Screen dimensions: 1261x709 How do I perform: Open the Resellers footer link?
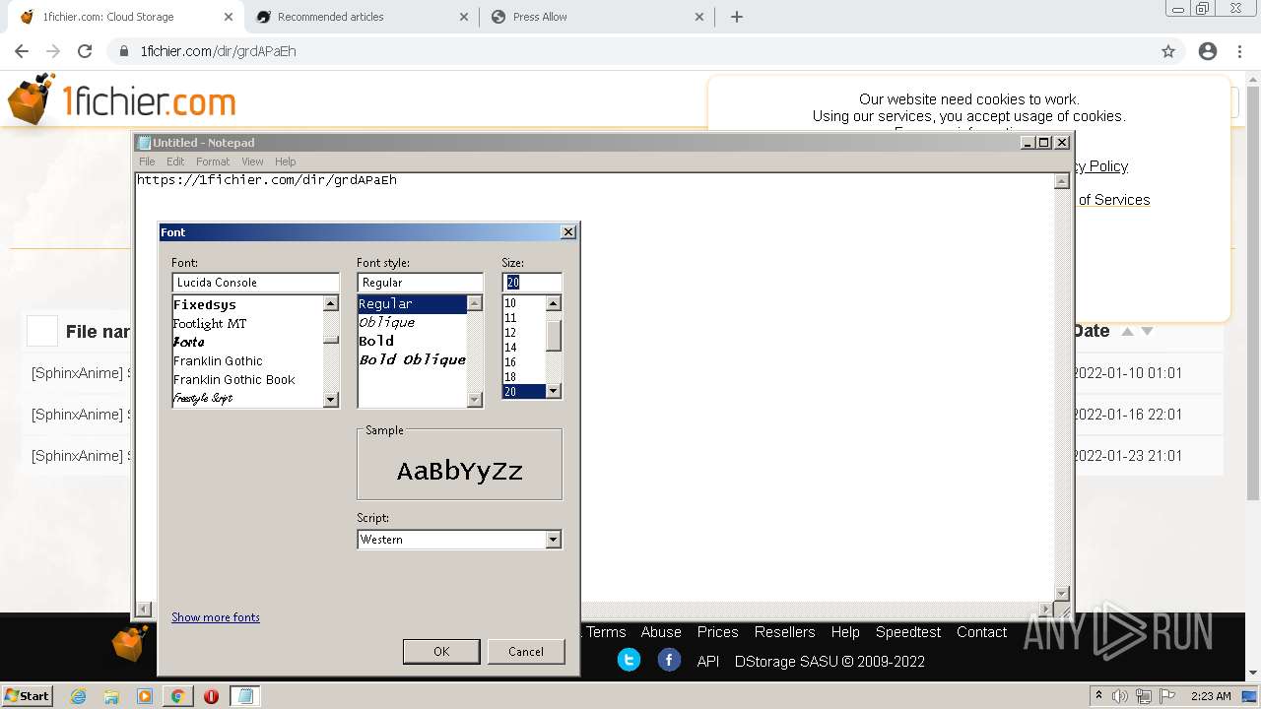[784, 632]
